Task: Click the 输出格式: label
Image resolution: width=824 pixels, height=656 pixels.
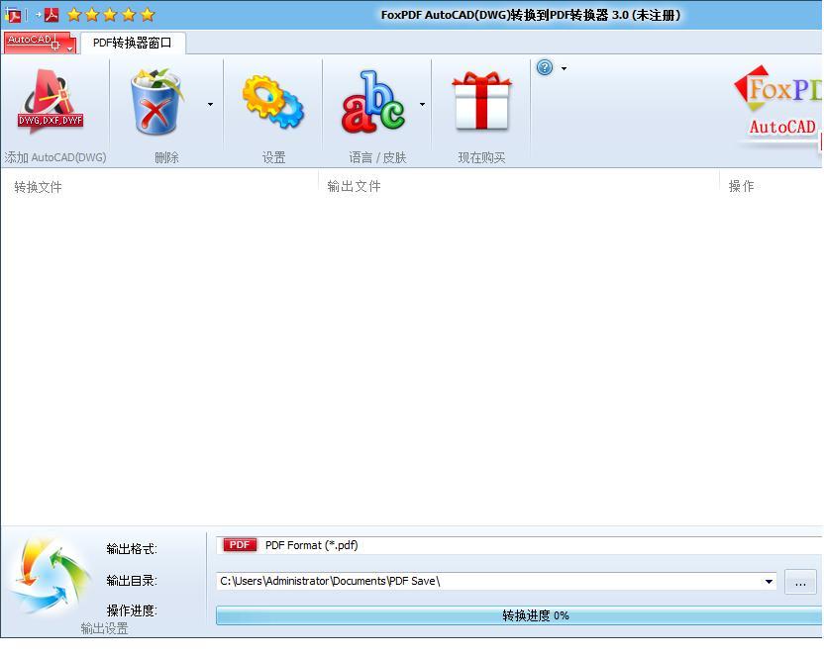Action: point(132,549)
